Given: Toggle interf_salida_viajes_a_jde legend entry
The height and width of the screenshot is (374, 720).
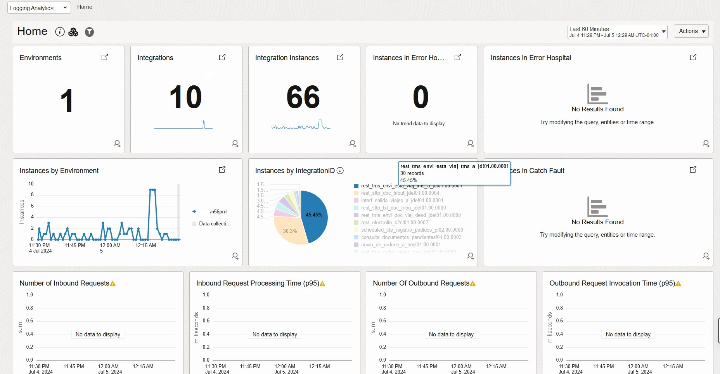Looking at the screenshot, I should (x=399, y=200).
